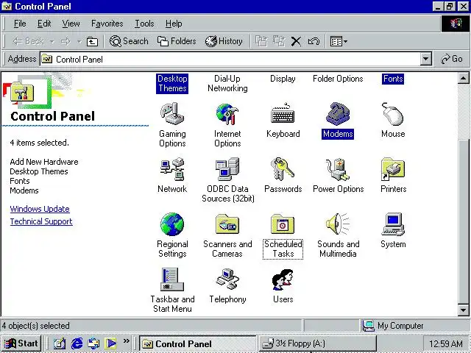Open the Power Options battery icon
The image size is (471, 353).
[338, 169]
